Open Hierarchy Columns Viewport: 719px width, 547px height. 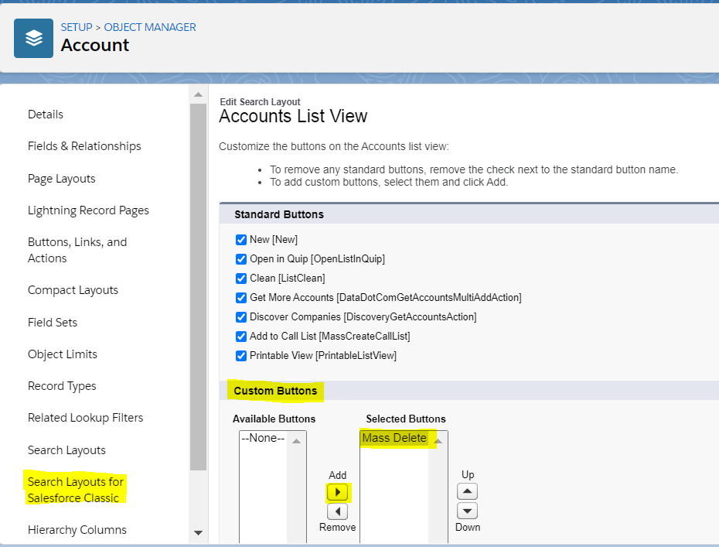click(x=77, y=529)
